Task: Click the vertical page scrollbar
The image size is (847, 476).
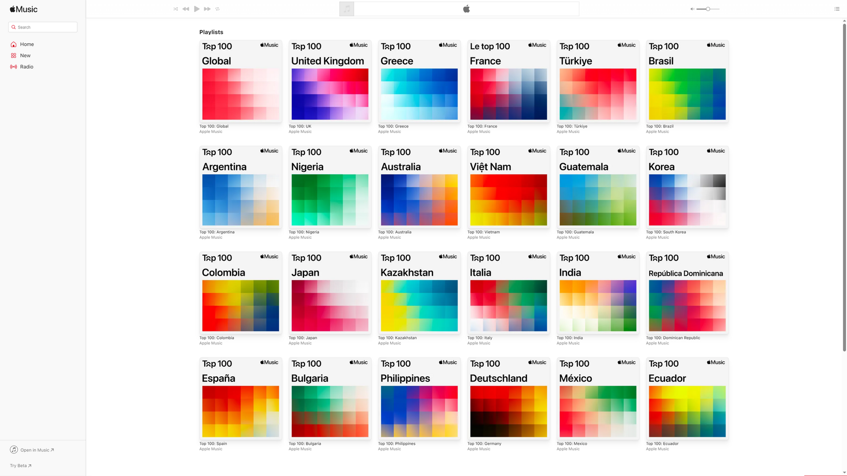Action: point(844,186)
